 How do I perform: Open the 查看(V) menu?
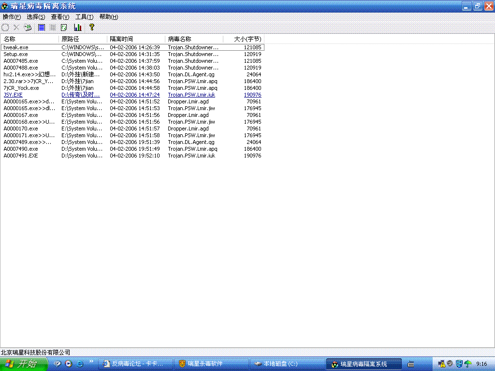[x=60, y=17]
